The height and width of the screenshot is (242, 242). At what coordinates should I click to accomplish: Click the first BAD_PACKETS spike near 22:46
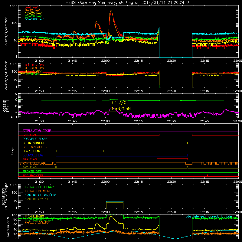click(208, 175)
